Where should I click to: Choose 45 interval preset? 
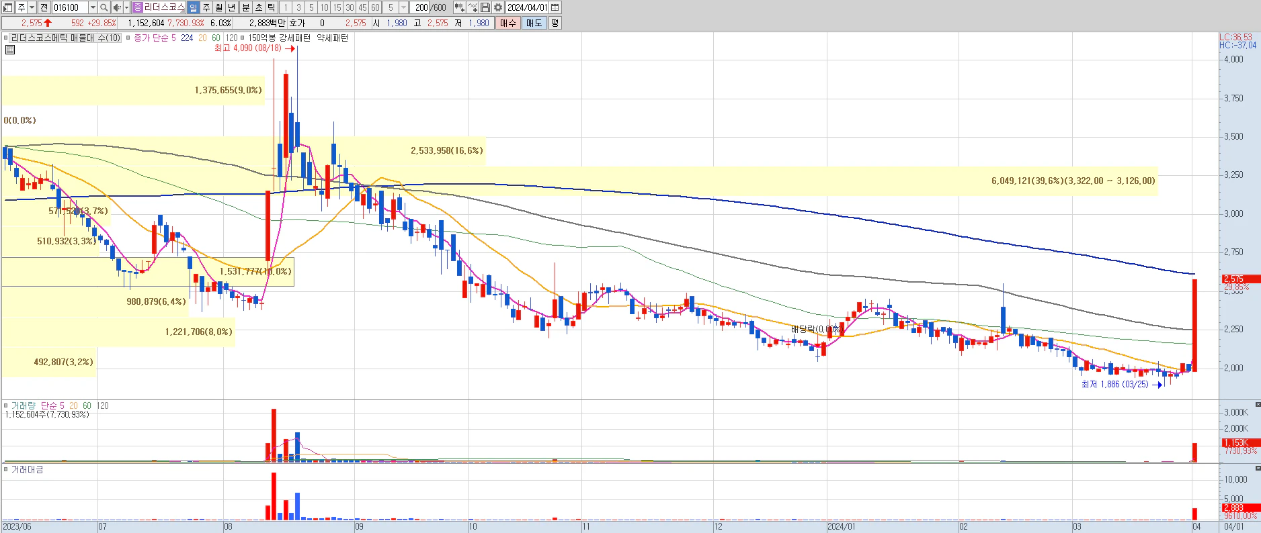[362, 7]
